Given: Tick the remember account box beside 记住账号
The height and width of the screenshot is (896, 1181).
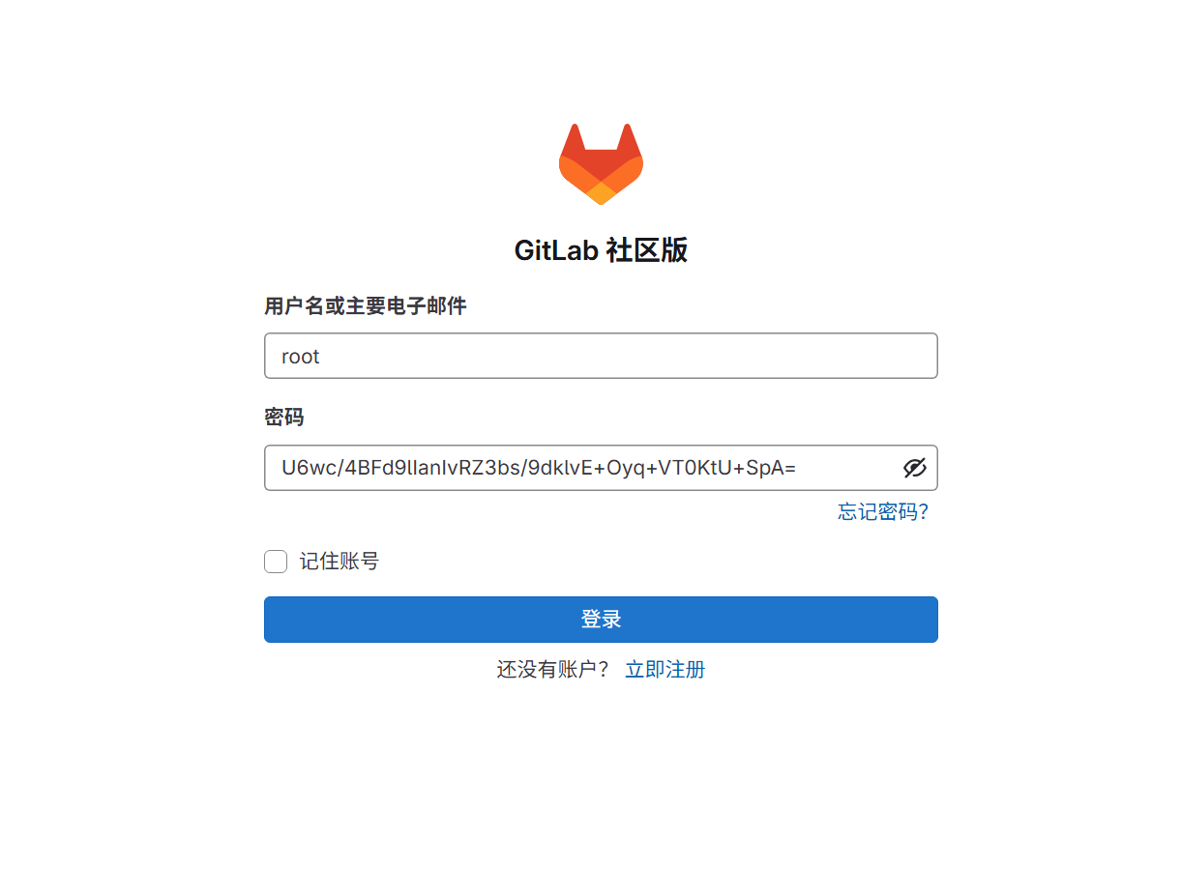Looking at the screenshot, I should (x=276, y=562).
